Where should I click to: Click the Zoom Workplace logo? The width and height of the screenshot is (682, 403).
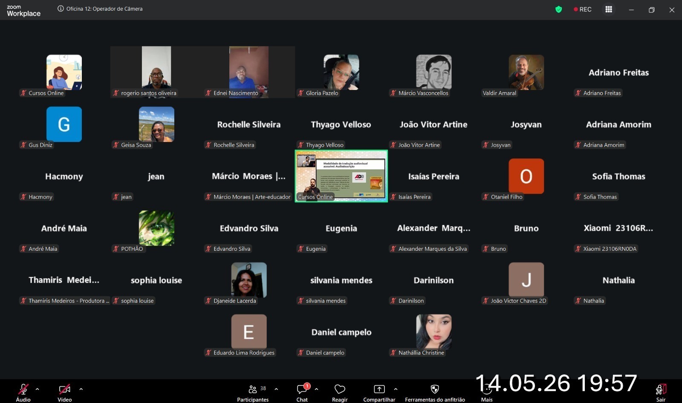[x=23, y=11]
